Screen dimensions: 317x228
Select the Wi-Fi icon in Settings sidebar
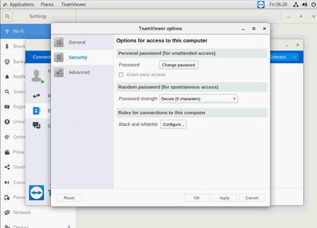click(7, 32)
